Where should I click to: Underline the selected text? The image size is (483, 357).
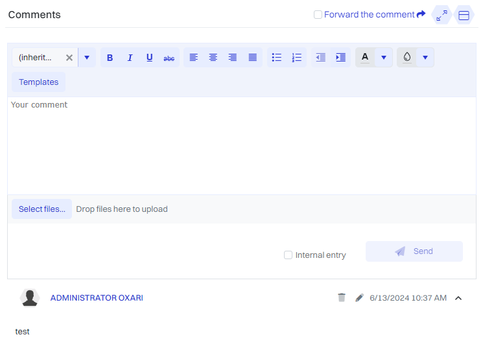pos(149,58)
